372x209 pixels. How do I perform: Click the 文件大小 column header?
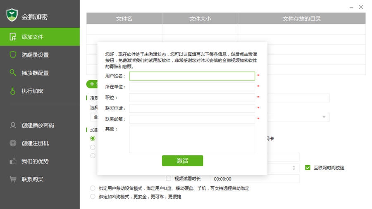click(200, 19)
